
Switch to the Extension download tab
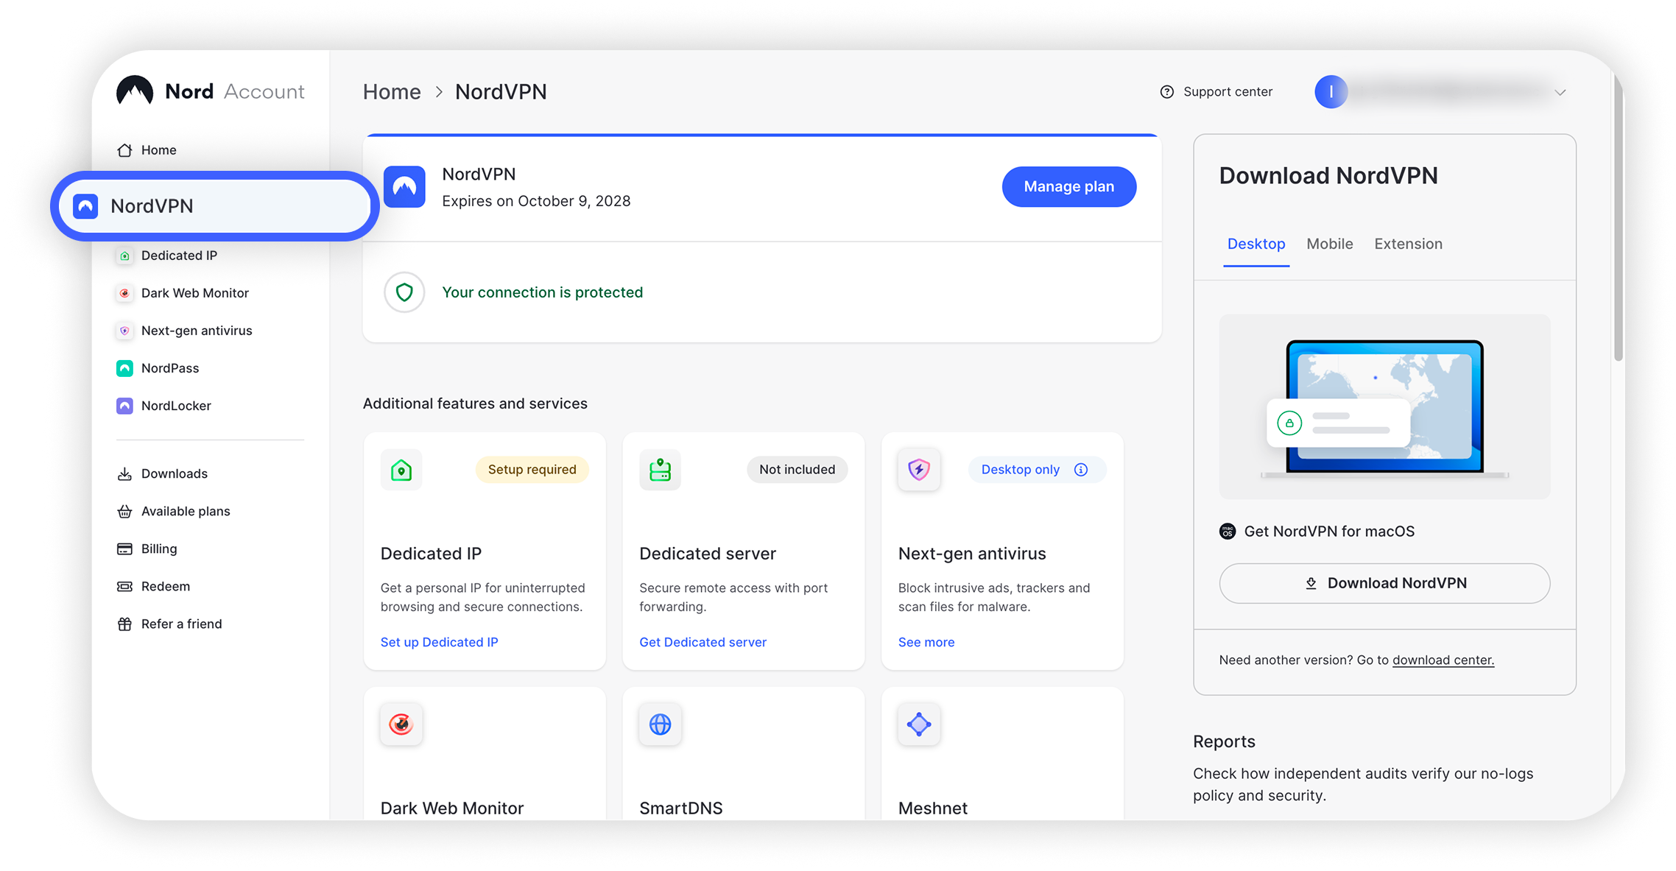(1408, 244)
